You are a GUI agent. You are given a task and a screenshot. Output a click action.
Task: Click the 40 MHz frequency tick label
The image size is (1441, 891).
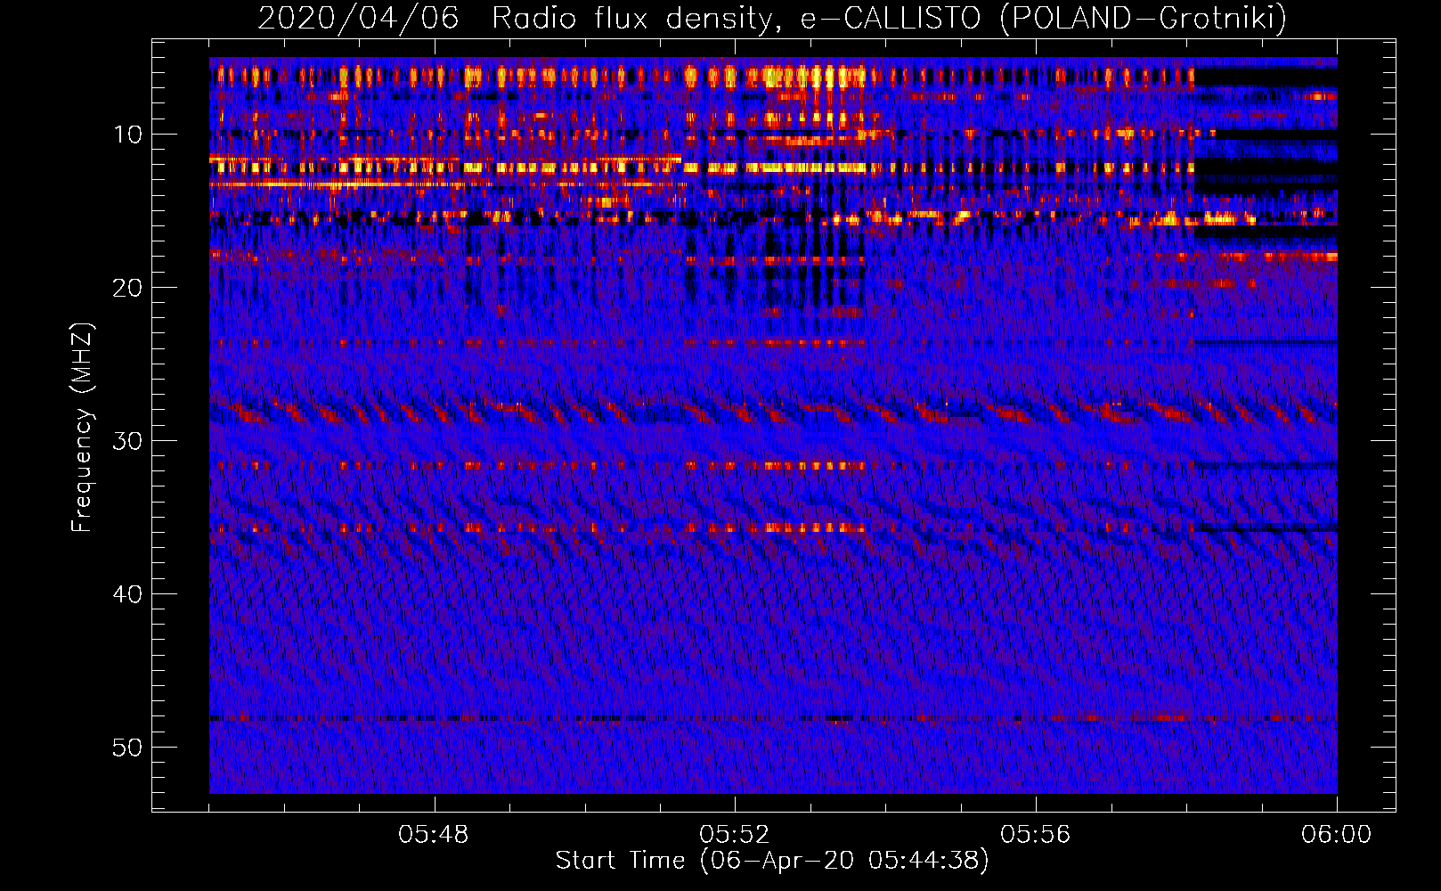pyautogui.click(x=128, y=594)
